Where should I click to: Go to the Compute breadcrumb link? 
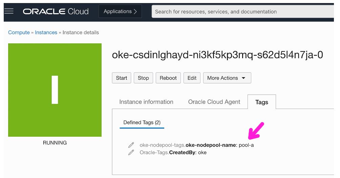(x=19, y=32)
